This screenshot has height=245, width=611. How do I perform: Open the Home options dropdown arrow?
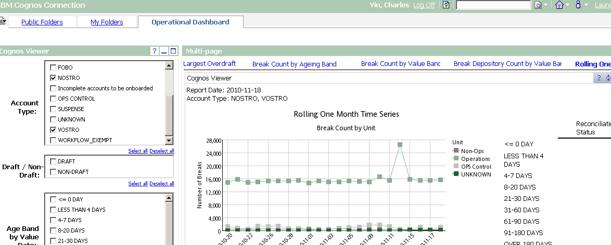coord(568,5)
